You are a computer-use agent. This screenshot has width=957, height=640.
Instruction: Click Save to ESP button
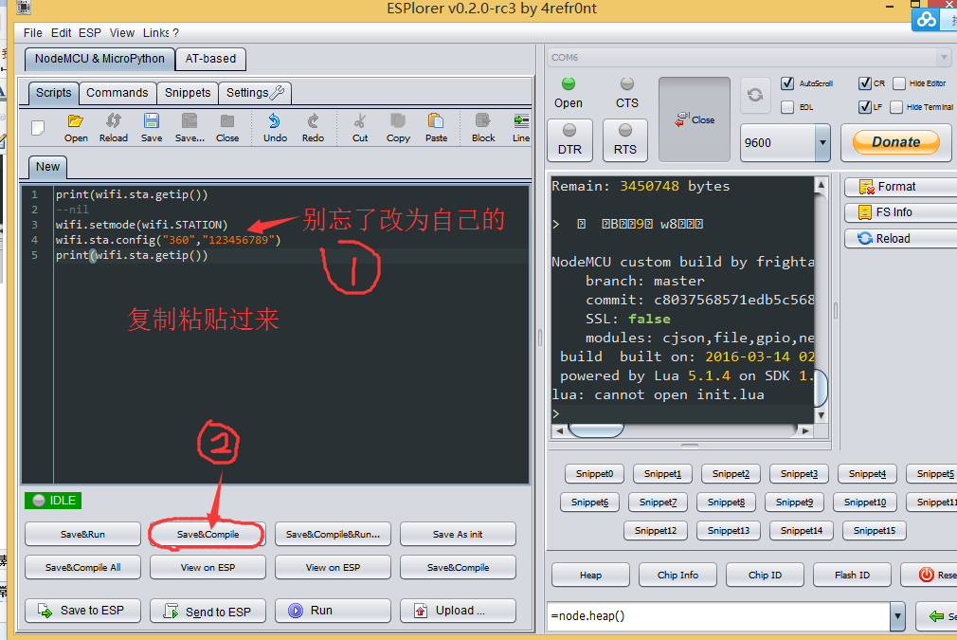click(83, 610)
